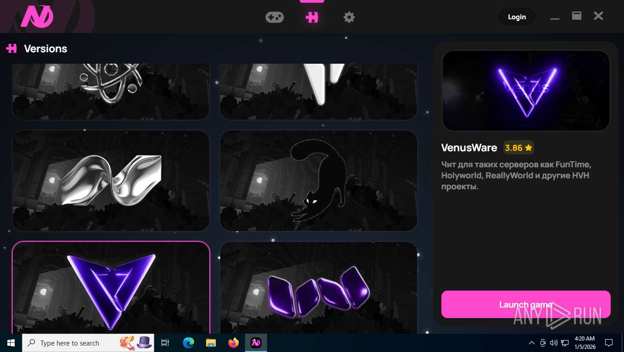Open File Explorer from taskbar
Image resolution: width=624 pixels, height=352 pixels.
pyautogui.click(x=211, y=343)
